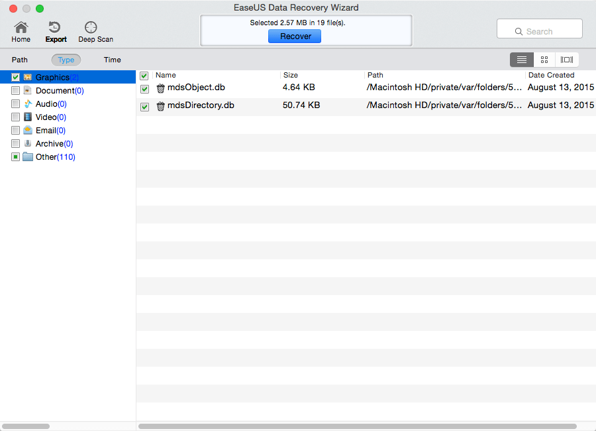Click the date cell of mdsObject.db
This screenshot has height=431, width=596.
561,87
